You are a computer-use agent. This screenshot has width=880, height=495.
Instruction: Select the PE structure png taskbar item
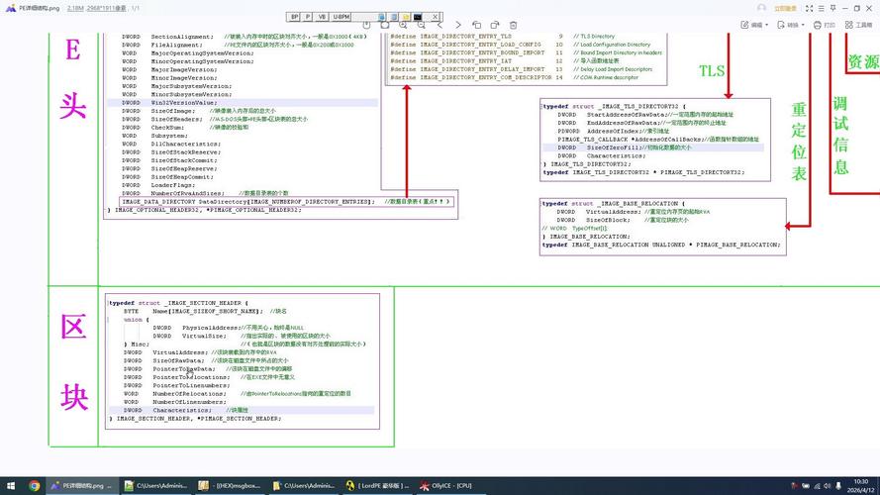coord(82,486)
